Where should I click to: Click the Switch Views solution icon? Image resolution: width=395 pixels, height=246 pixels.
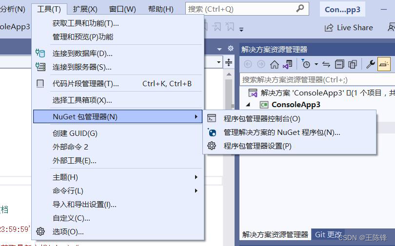pos(287,64)
